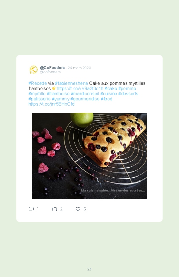Click the CoFooders profile avatar

(33, 70)
